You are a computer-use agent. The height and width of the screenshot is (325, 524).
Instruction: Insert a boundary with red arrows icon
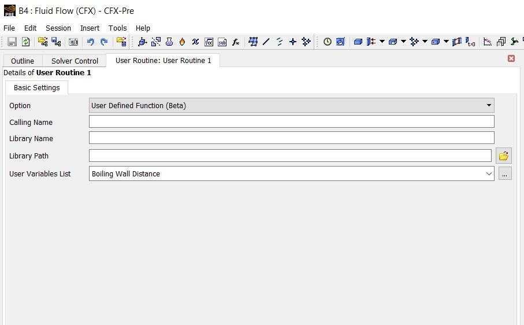(371, 42)
